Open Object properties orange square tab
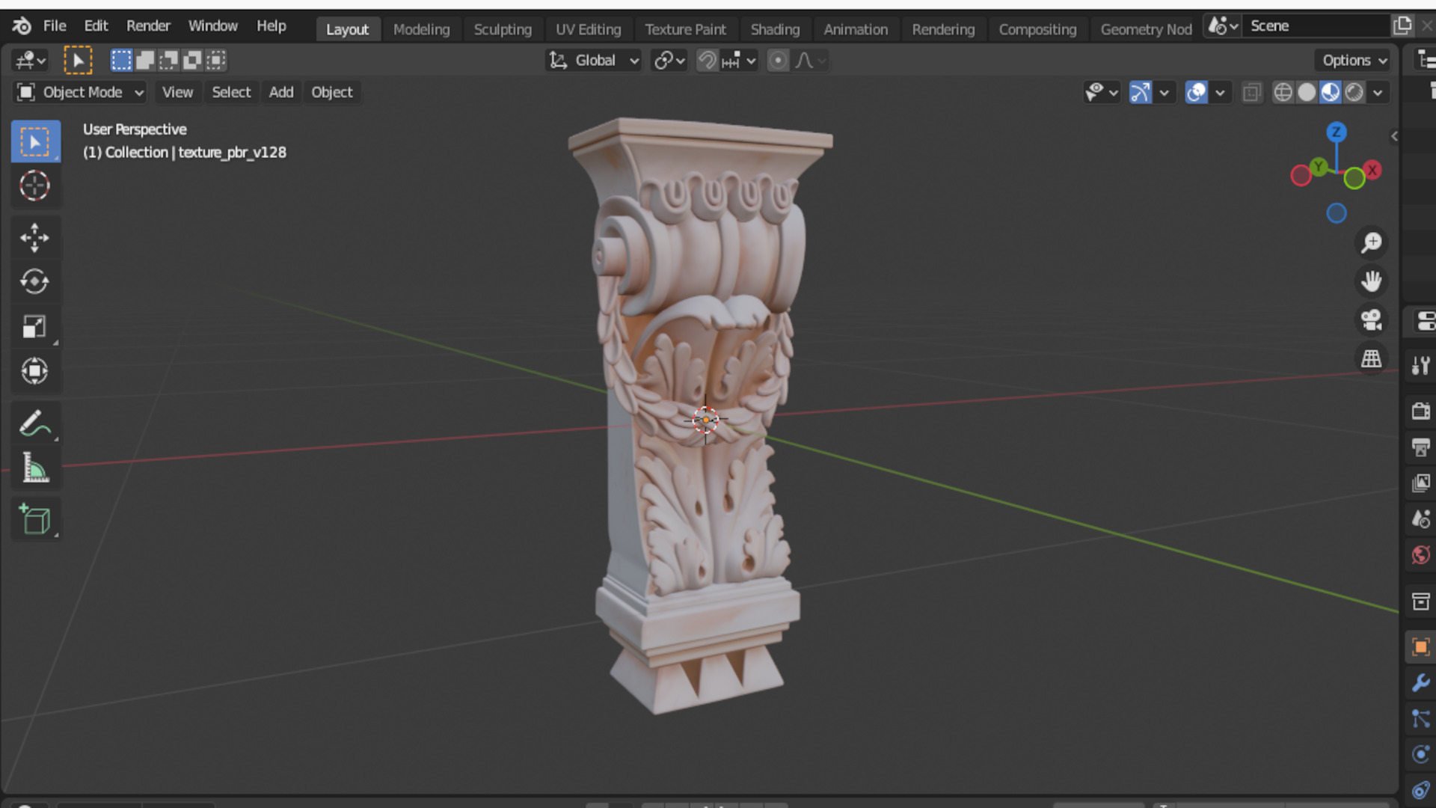Viewport: 1436px width, 808px height. tap(1420, 647)
